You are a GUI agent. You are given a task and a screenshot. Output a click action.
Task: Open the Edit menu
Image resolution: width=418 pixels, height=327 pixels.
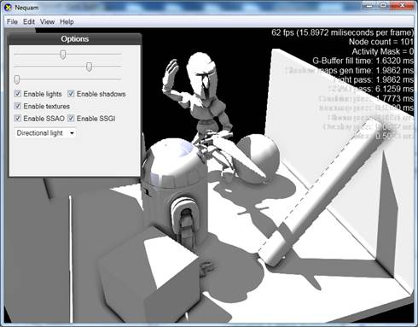[x=29, y=21]
